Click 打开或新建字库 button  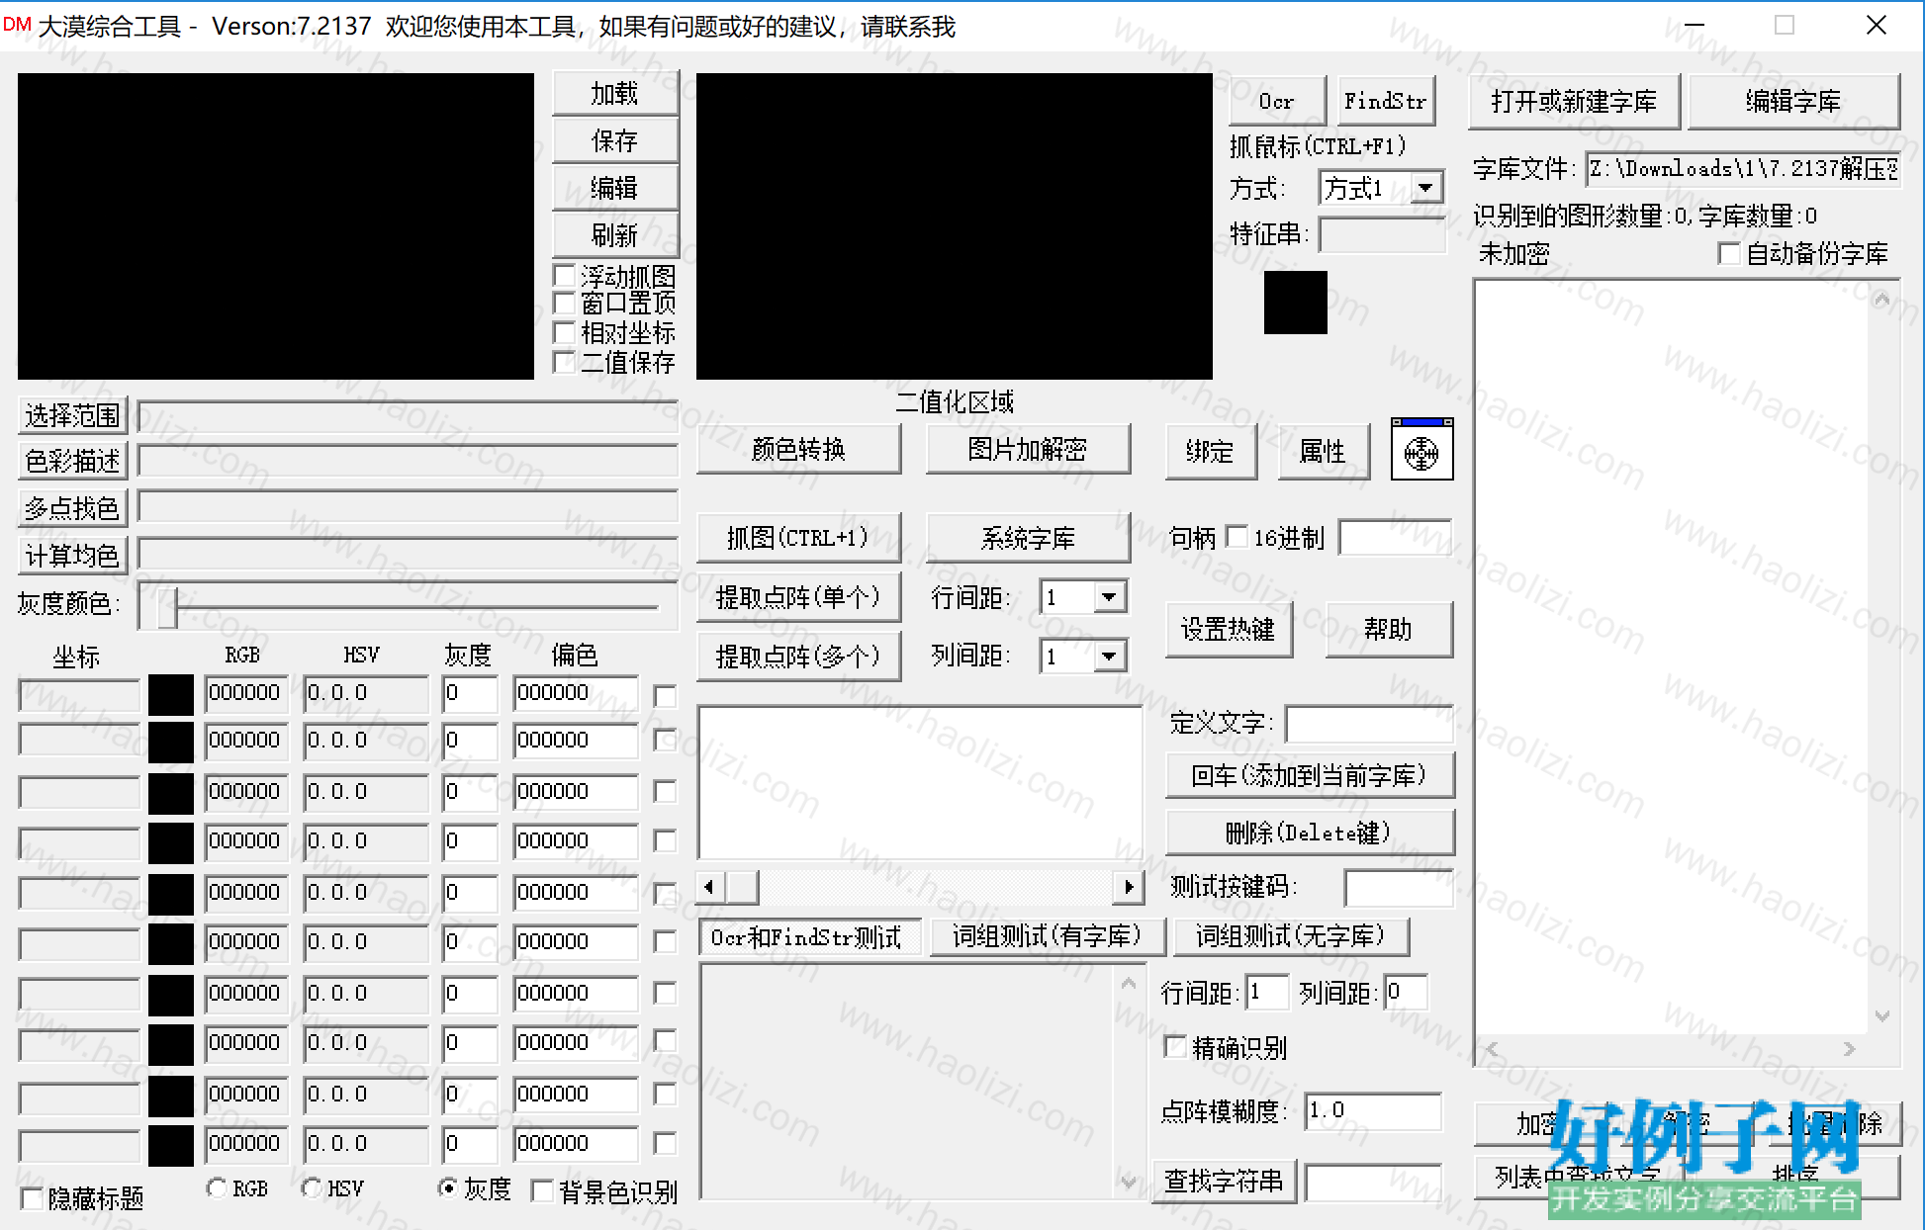1574,101
